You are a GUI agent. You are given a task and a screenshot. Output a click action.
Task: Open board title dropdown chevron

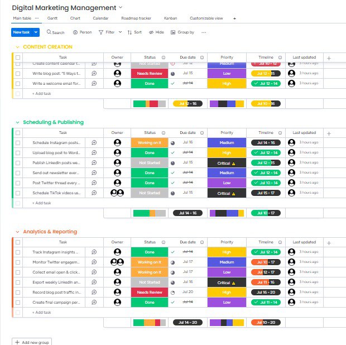coord(121,7)
